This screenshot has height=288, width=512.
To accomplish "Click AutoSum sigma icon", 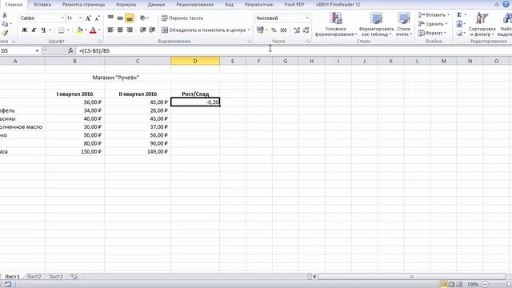I will tap(459, 15).
